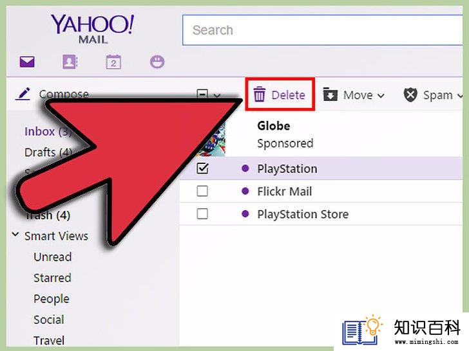Open the PlayStation email

[321, 168]
